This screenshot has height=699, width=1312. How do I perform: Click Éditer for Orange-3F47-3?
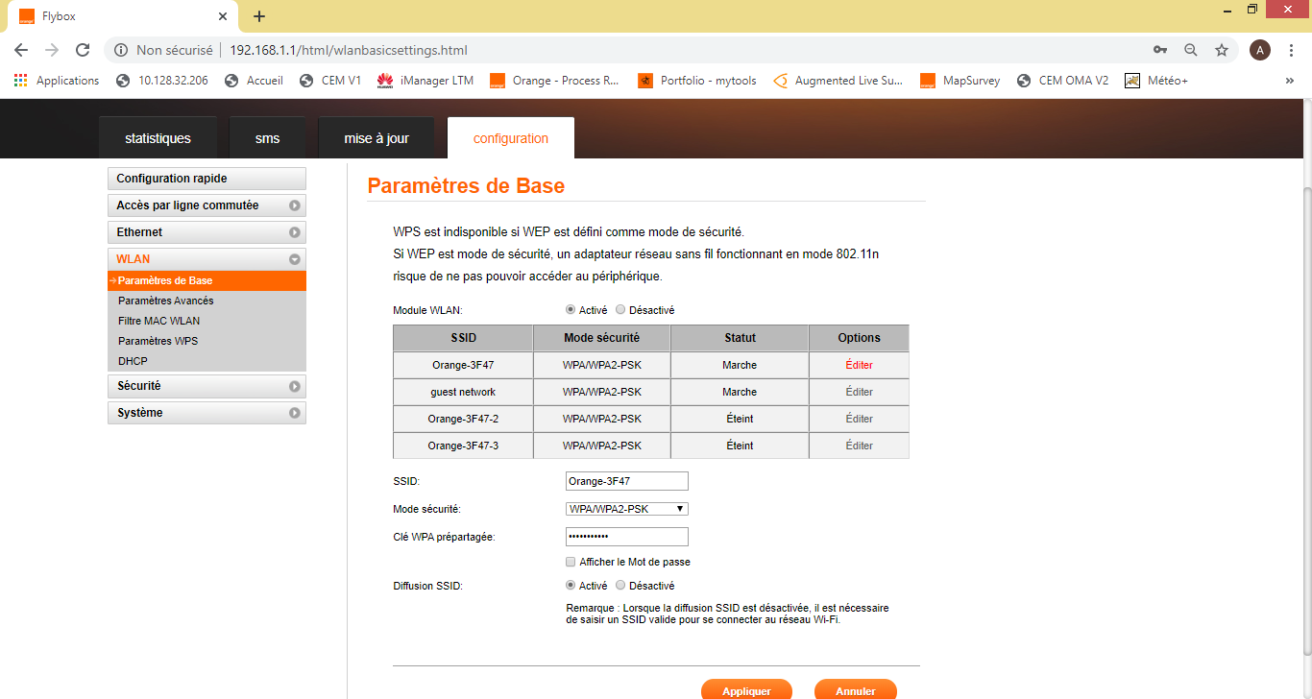pos(859,446)
